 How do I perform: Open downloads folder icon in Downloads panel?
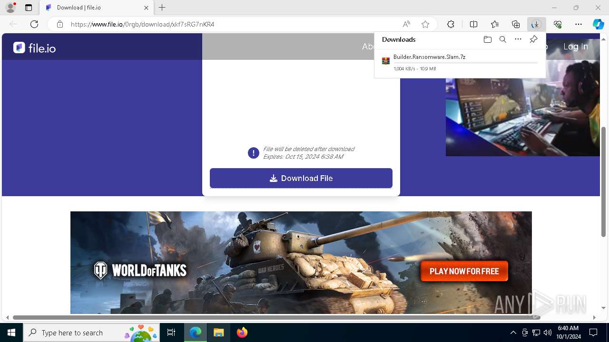coord(487,39)
